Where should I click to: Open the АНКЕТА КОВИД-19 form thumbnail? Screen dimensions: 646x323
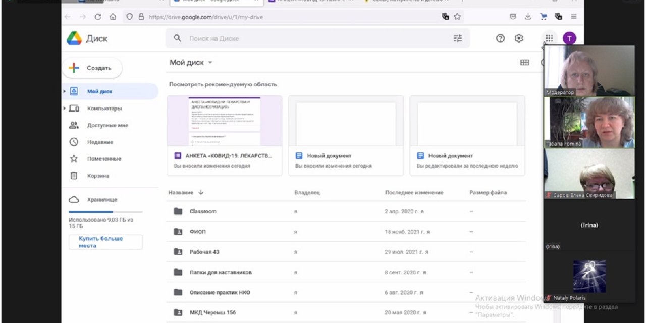[x=224, y=121]
